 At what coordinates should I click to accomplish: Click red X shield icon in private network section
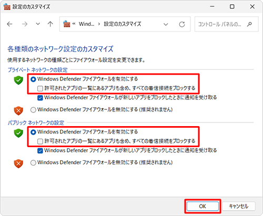point(18,111)
